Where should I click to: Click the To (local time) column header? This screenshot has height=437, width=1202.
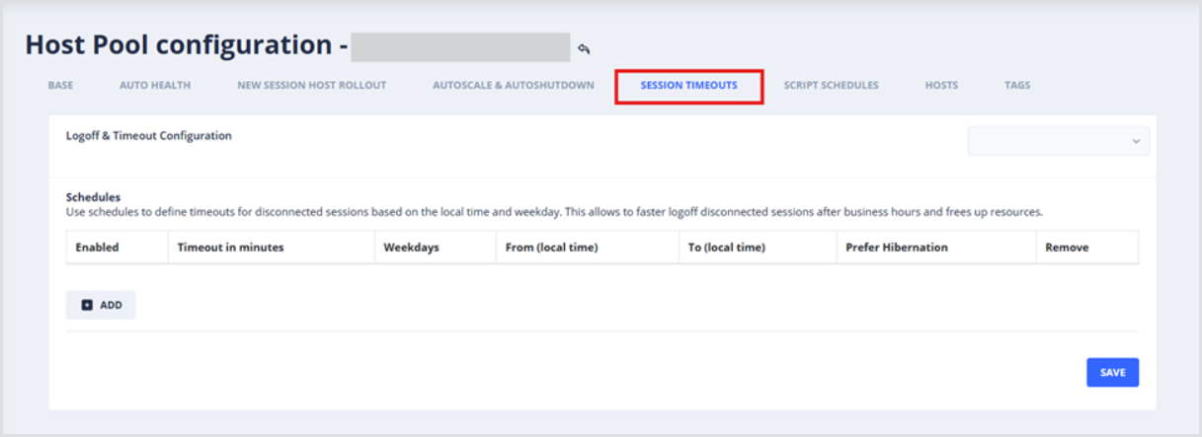click(726, 248)
